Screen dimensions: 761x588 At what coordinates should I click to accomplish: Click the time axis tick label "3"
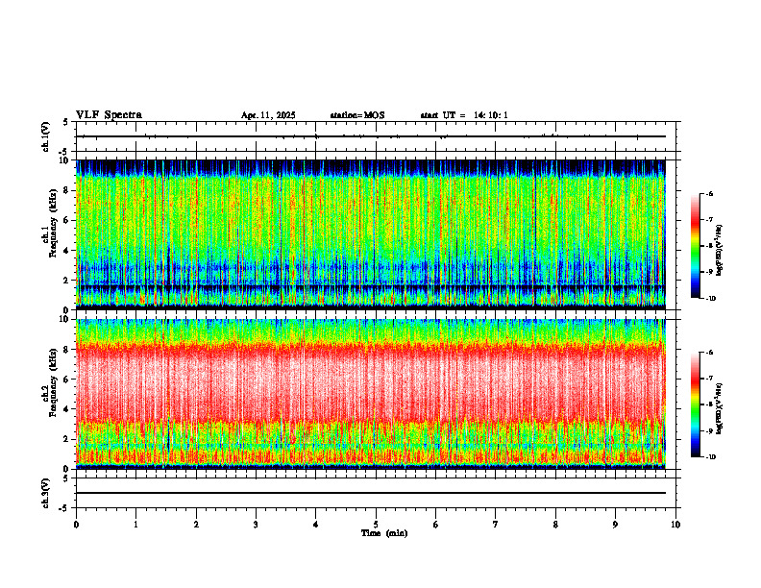(x=256, y=525)
